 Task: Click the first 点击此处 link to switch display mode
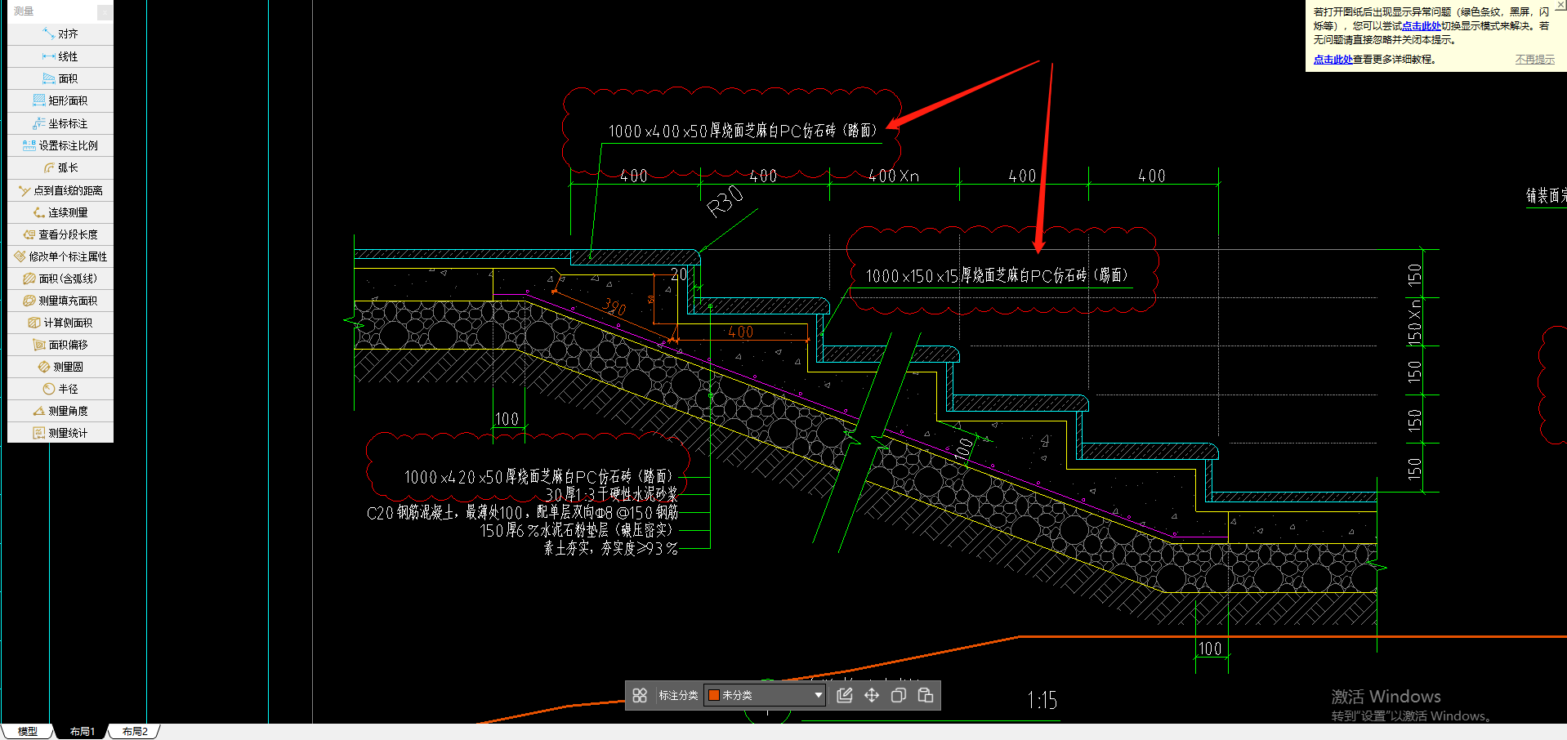point(1422,26)
